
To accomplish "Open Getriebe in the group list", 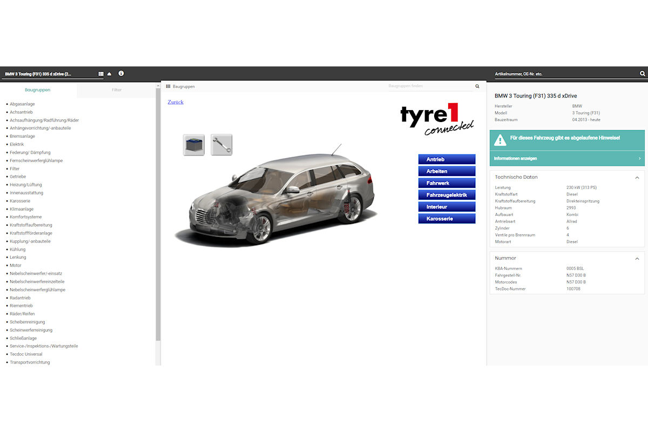I will (18, 177).
